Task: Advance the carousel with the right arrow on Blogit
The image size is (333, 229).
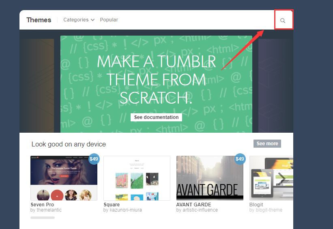Action: [282, 178]
